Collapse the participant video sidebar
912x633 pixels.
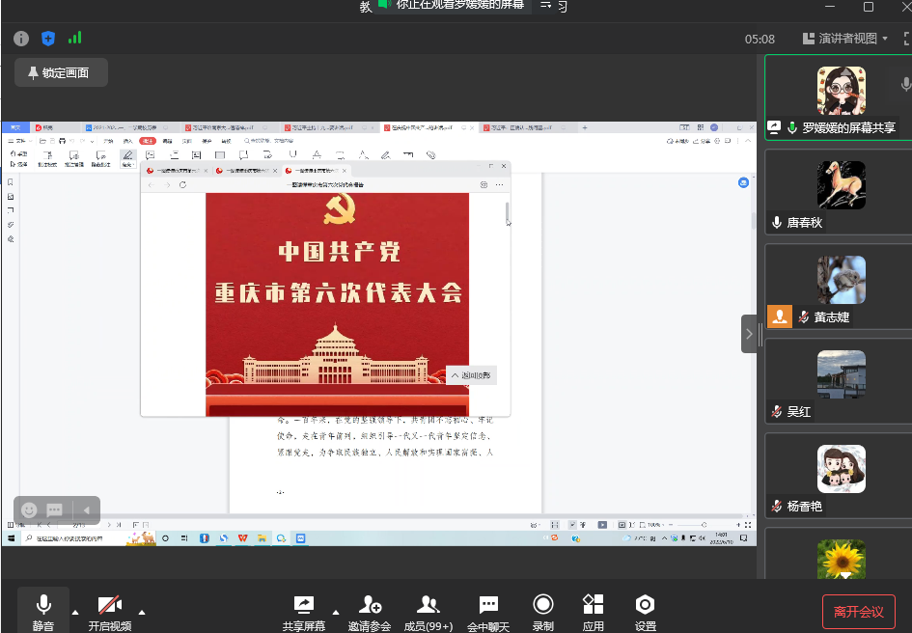[x=749, y=334]
